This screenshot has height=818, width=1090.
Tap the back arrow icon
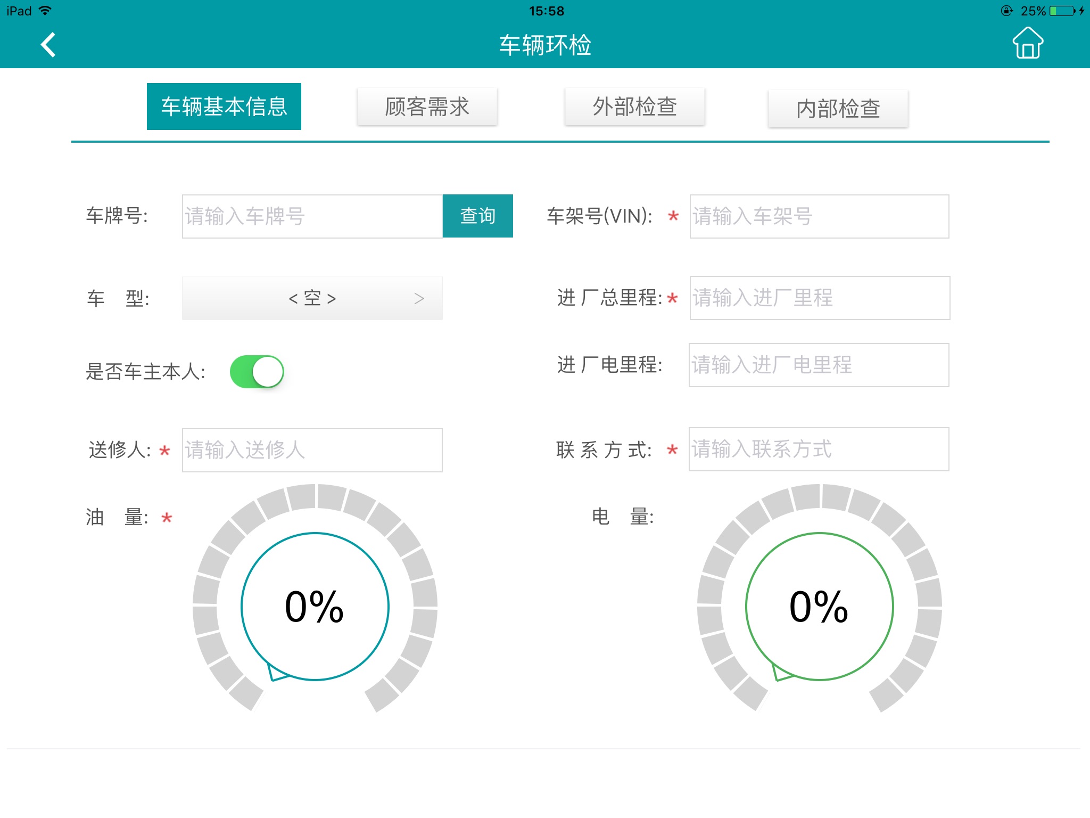(48, 45)
